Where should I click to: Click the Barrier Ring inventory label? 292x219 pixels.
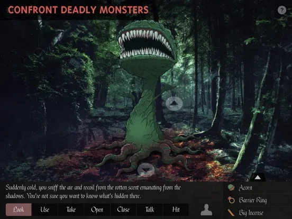(x=253, y=200)
